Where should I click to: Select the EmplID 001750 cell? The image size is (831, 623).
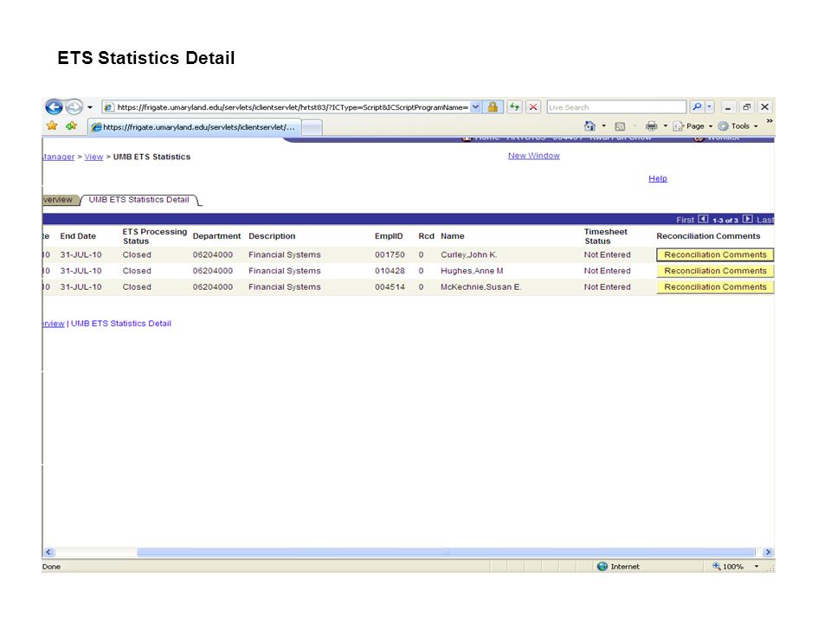390,254
